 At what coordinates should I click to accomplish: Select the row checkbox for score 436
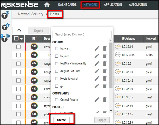18,72
